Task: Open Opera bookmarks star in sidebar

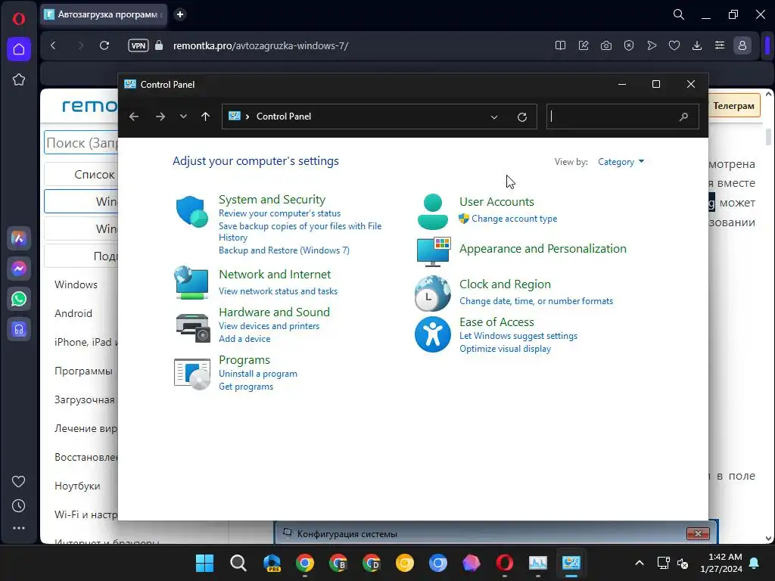Action: click(19, 79)
